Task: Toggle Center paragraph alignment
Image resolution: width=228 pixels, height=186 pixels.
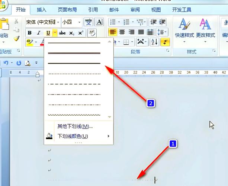Action: click(122, 32)
